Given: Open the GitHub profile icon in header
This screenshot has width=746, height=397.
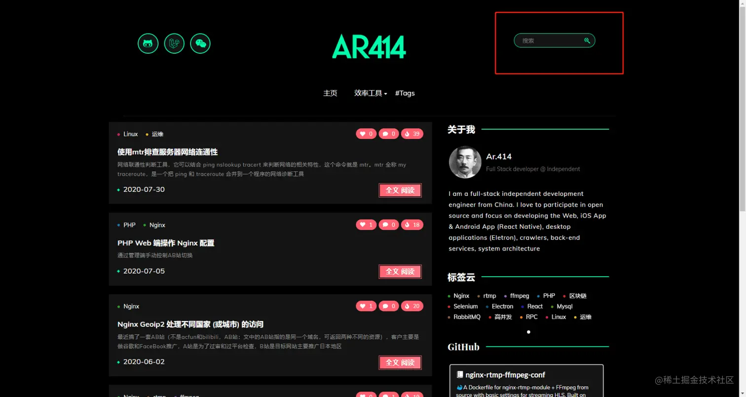Looking at the screenshot, I should [x=148, y=43].
